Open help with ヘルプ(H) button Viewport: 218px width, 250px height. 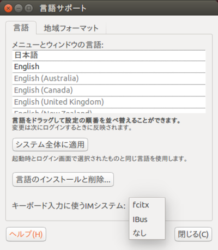pyautogui.click(x=26, y=234)
